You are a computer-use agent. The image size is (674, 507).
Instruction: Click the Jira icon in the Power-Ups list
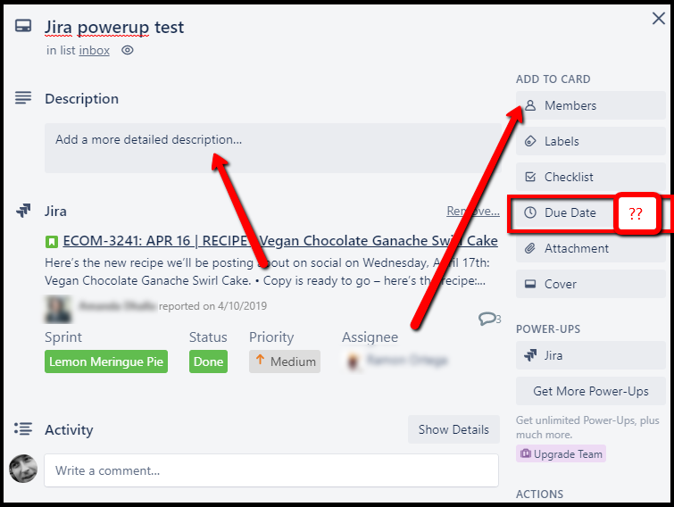click(x=530, y=355)
